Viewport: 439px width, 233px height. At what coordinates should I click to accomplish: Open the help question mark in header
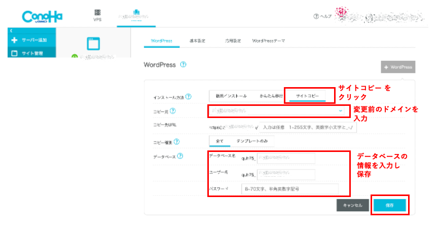(x=316, y=16)
